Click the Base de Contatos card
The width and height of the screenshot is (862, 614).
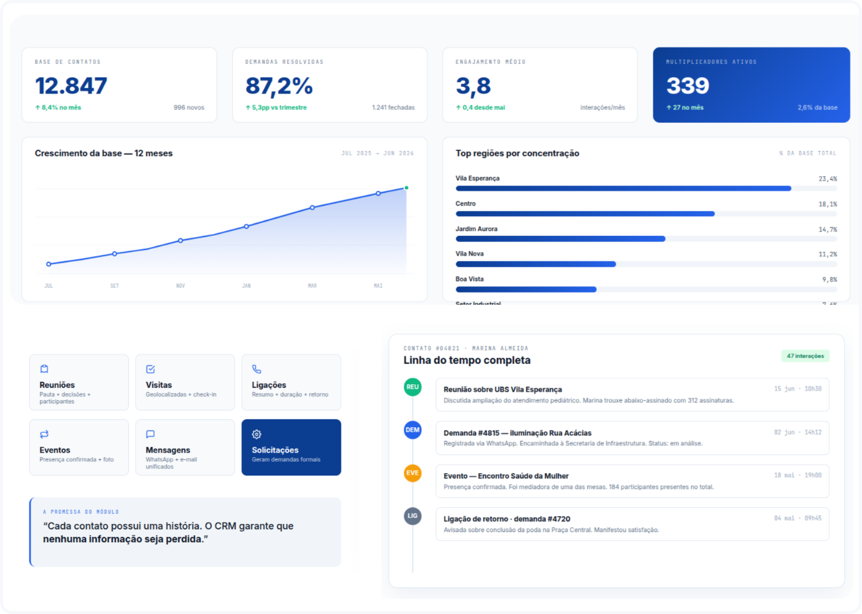[x=119, y=85]
